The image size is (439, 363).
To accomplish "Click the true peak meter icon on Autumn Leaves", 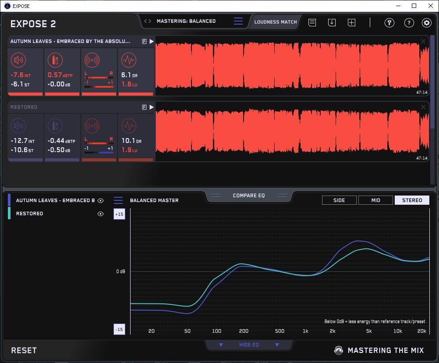I will 55,60.
